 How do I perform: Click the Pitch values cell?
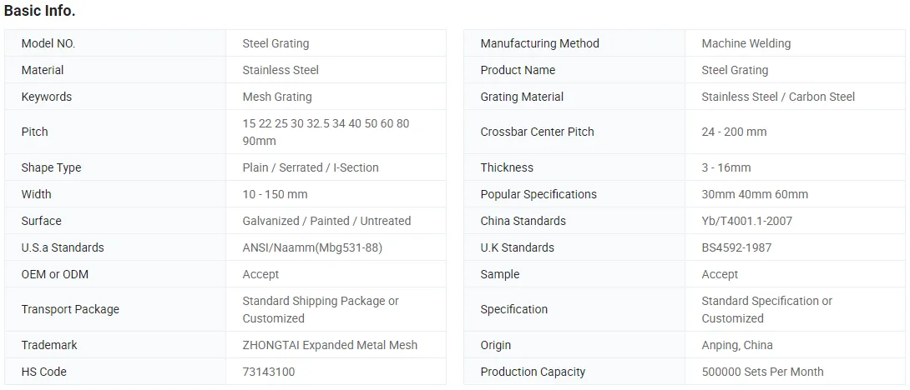[x=326, y=132]
